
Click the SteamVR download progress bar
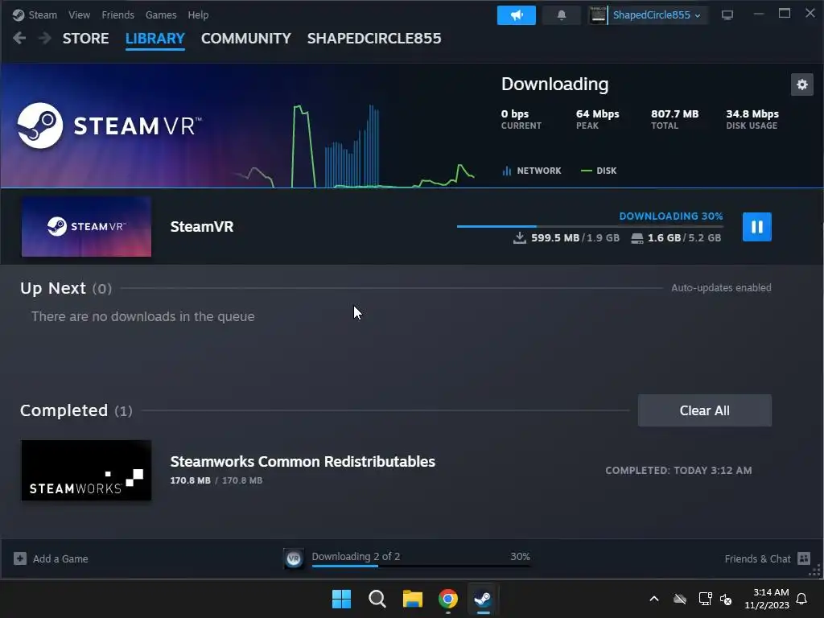(x=590, y=226)
